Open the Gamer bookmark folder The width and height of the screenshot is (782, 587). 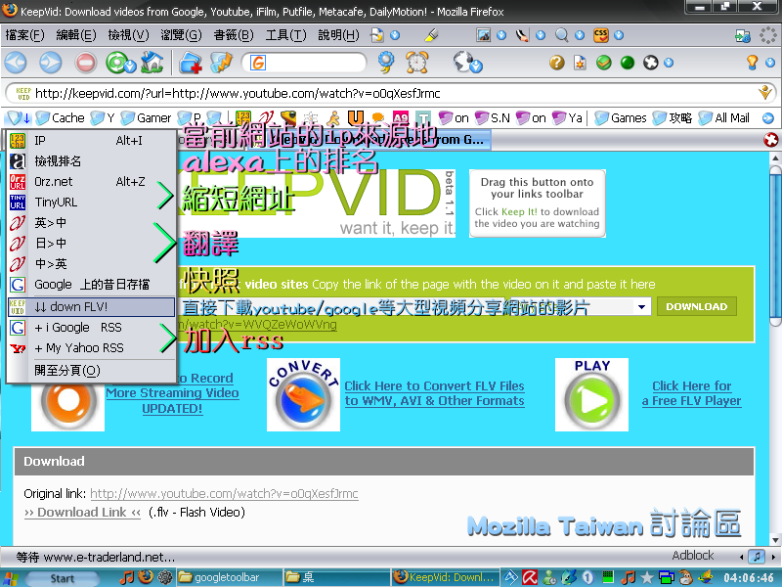point(146,118)
